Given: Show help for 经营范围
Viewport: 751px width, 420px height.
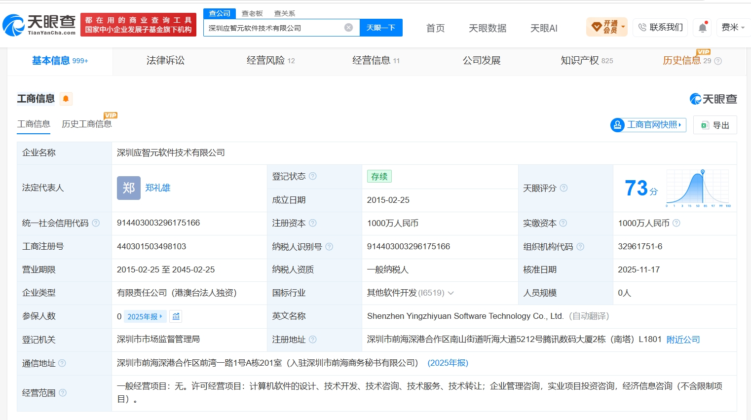Looking at the screenshot, I should (x=63, y=393).
